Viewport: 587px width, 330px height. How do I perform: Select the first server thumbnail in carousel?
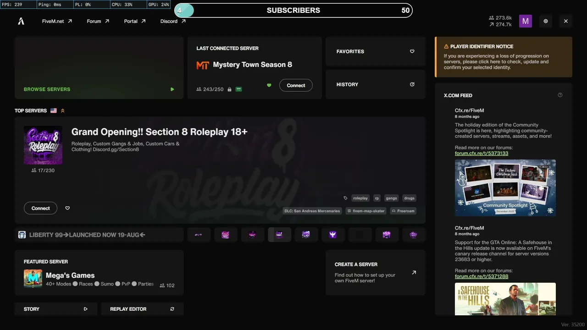[199, 235]
